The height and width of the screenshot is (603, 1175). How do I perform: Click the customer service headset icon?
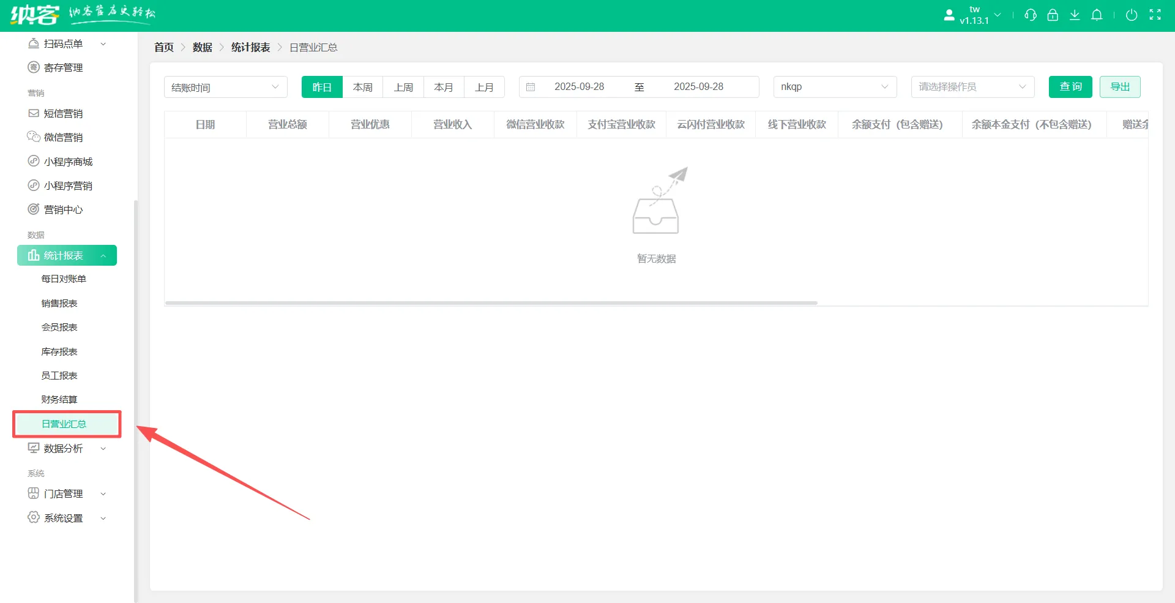coord(1031,15)
